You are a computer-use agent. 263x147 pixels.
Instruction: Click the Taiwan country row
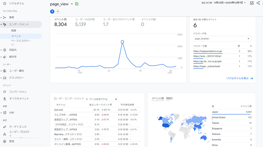click(x=232, y=123)
